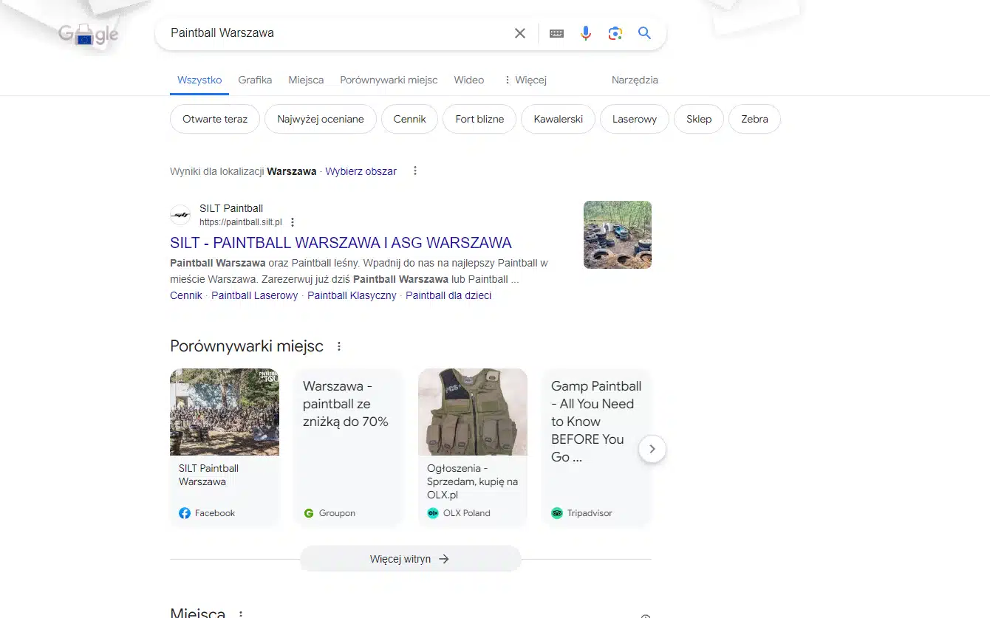Open Narzędzia search tools
This screenshot has height=618, width=990.
[635, 80]
